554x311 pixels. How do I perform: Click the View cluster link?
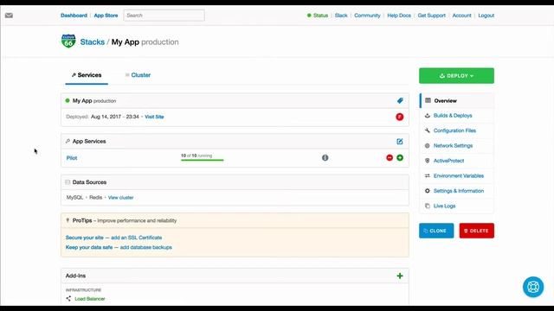pyautogui.click(x=121, y=198)
